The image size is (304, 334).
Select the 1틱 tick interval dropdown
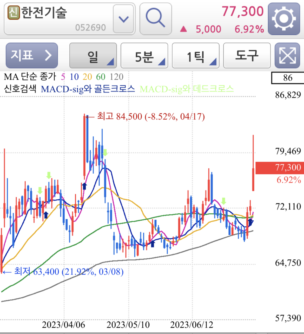point(196,55)
